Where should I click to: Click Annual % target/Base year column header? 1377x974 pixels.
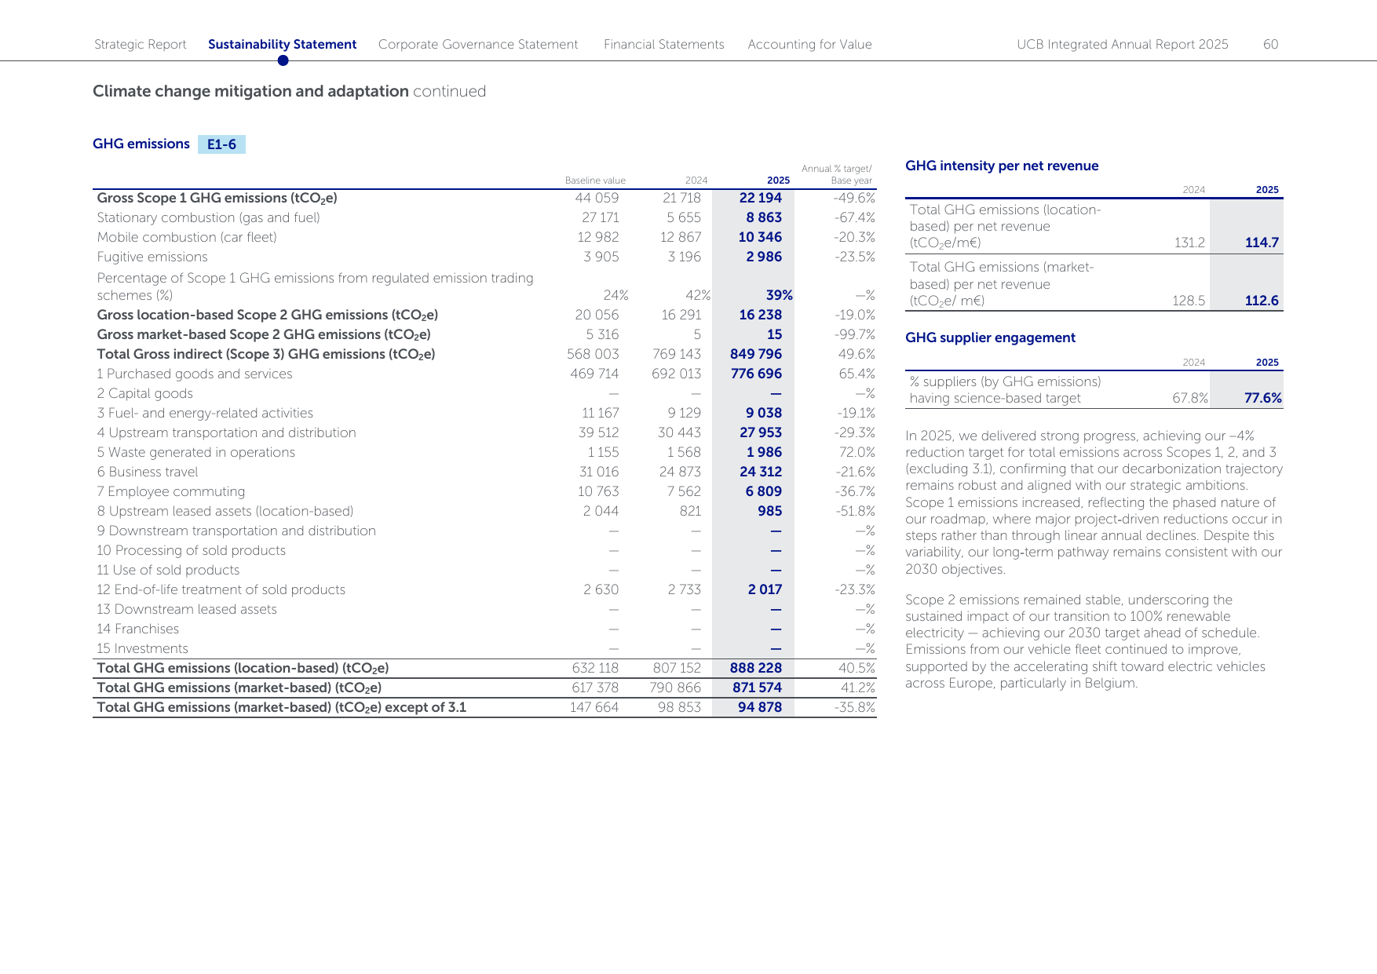(837, 174)
